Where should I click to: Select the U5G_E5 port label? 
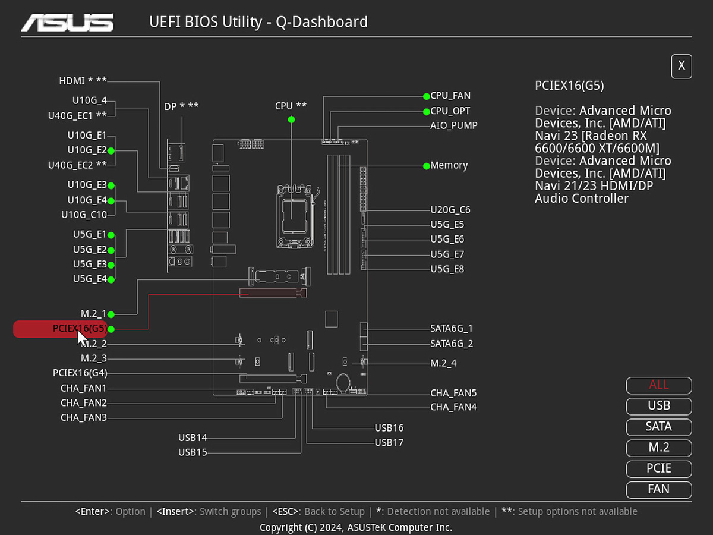447,225
